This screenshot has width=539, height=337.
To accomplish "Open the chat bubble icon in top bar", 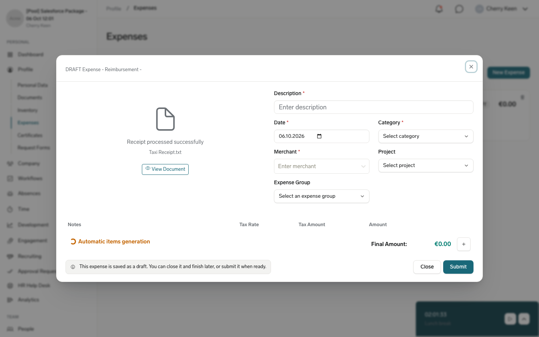I will tap(459, 9).
